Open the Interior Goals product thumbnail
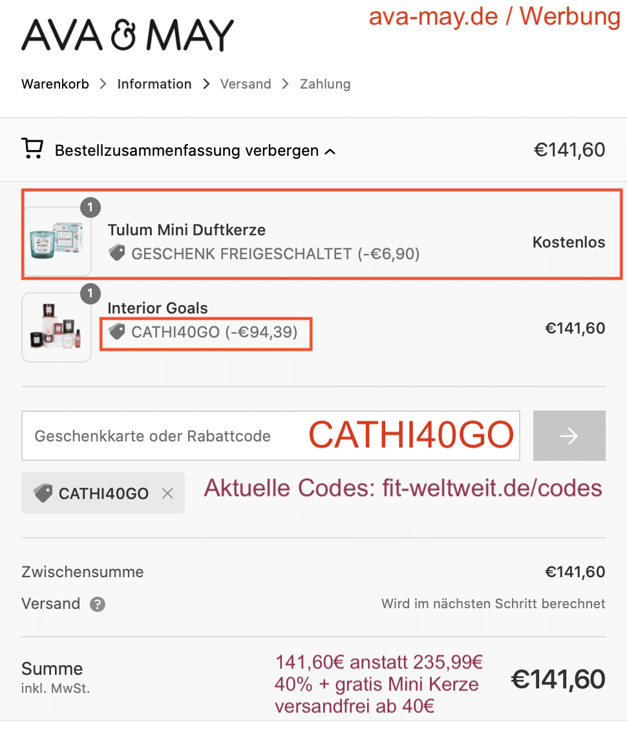Image resolution: width=627 pixels, height=744 pixels. click(56, 327)
